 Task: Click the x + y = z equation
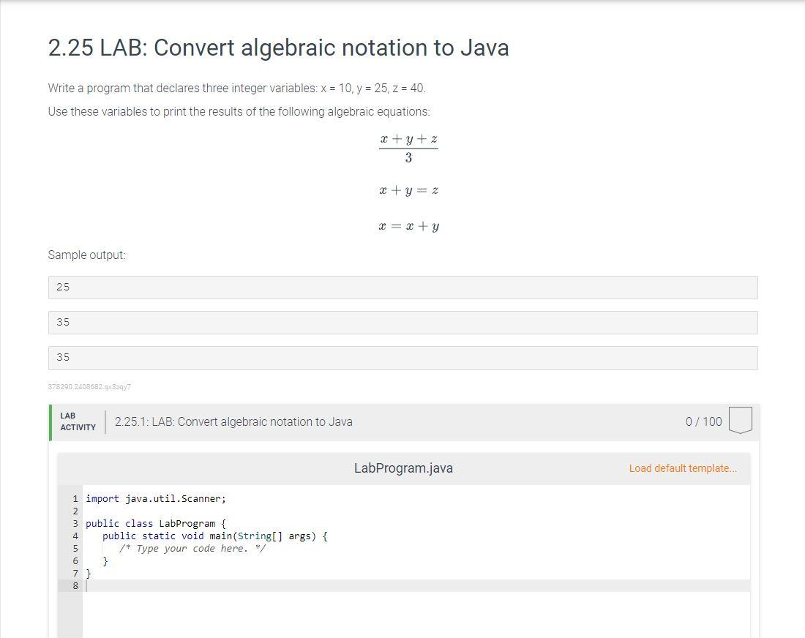coord(408,190)
